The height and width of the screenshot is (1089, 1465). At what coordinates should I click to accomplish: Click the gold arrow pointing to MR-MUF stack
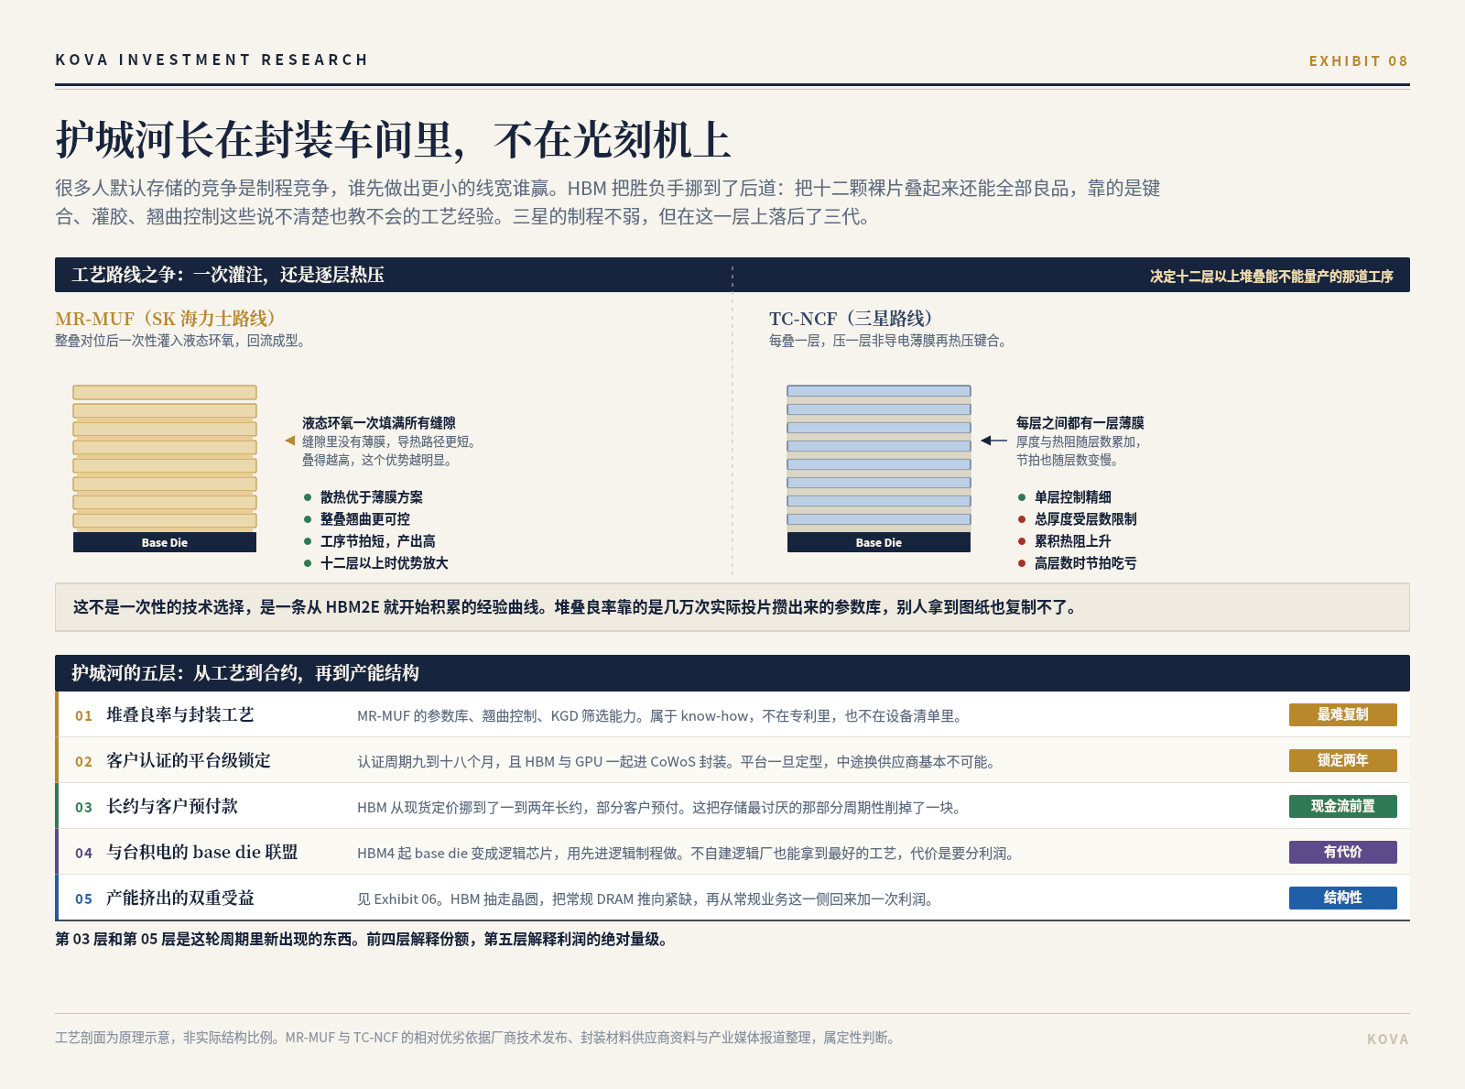click(x=289, y=441)
